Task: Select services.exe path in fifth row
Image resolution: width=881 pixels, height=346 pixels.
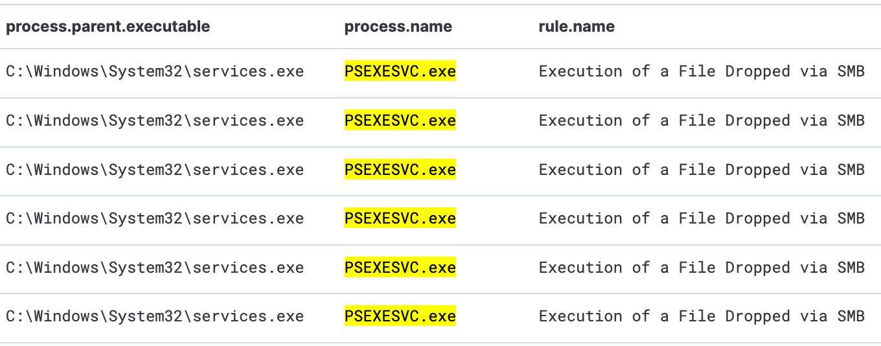Action: click(x=155, y=268)
